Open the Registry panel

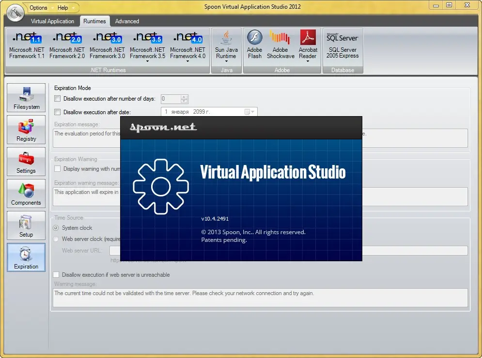click(26, 130)
